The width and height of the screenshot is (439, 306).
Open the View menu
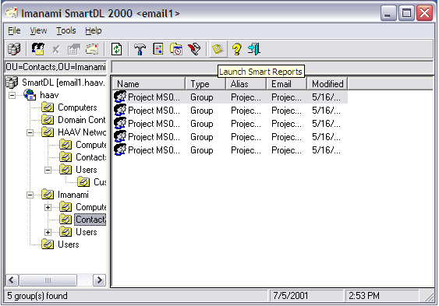point(38,30)
